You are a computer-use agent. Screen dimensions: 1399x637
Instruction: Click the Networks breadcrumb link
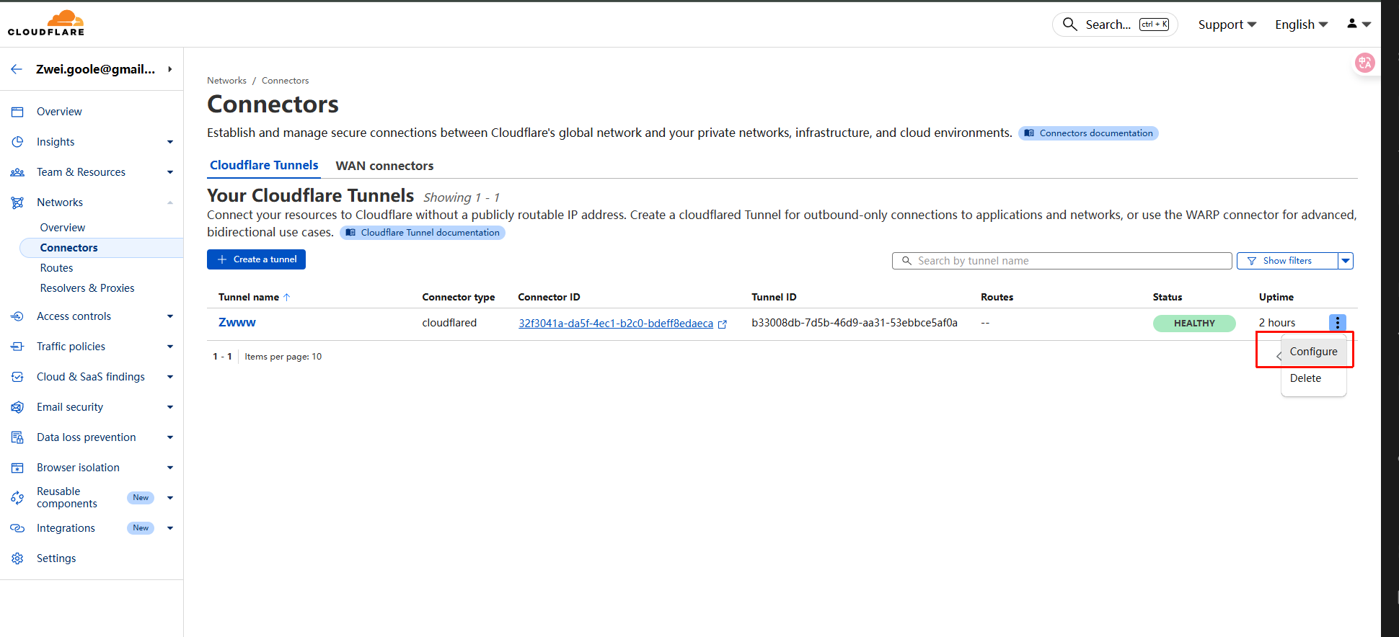(226, 81)
